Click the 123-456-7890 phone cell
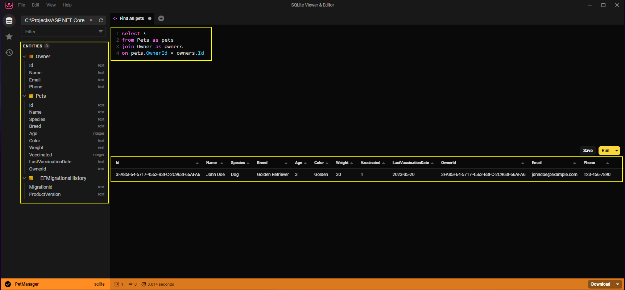This screenshot has height=290, width=625. pyautogui.click(x=597, y=175)
